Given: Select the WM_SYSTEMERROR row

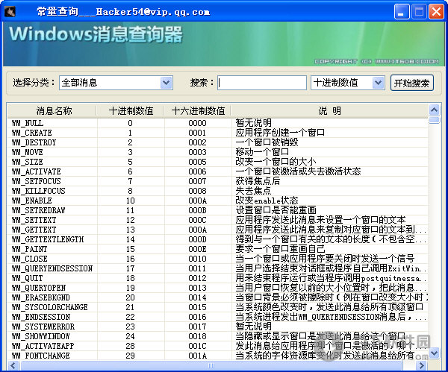Looking at the screenshot, I should click(x=218, y=327).
